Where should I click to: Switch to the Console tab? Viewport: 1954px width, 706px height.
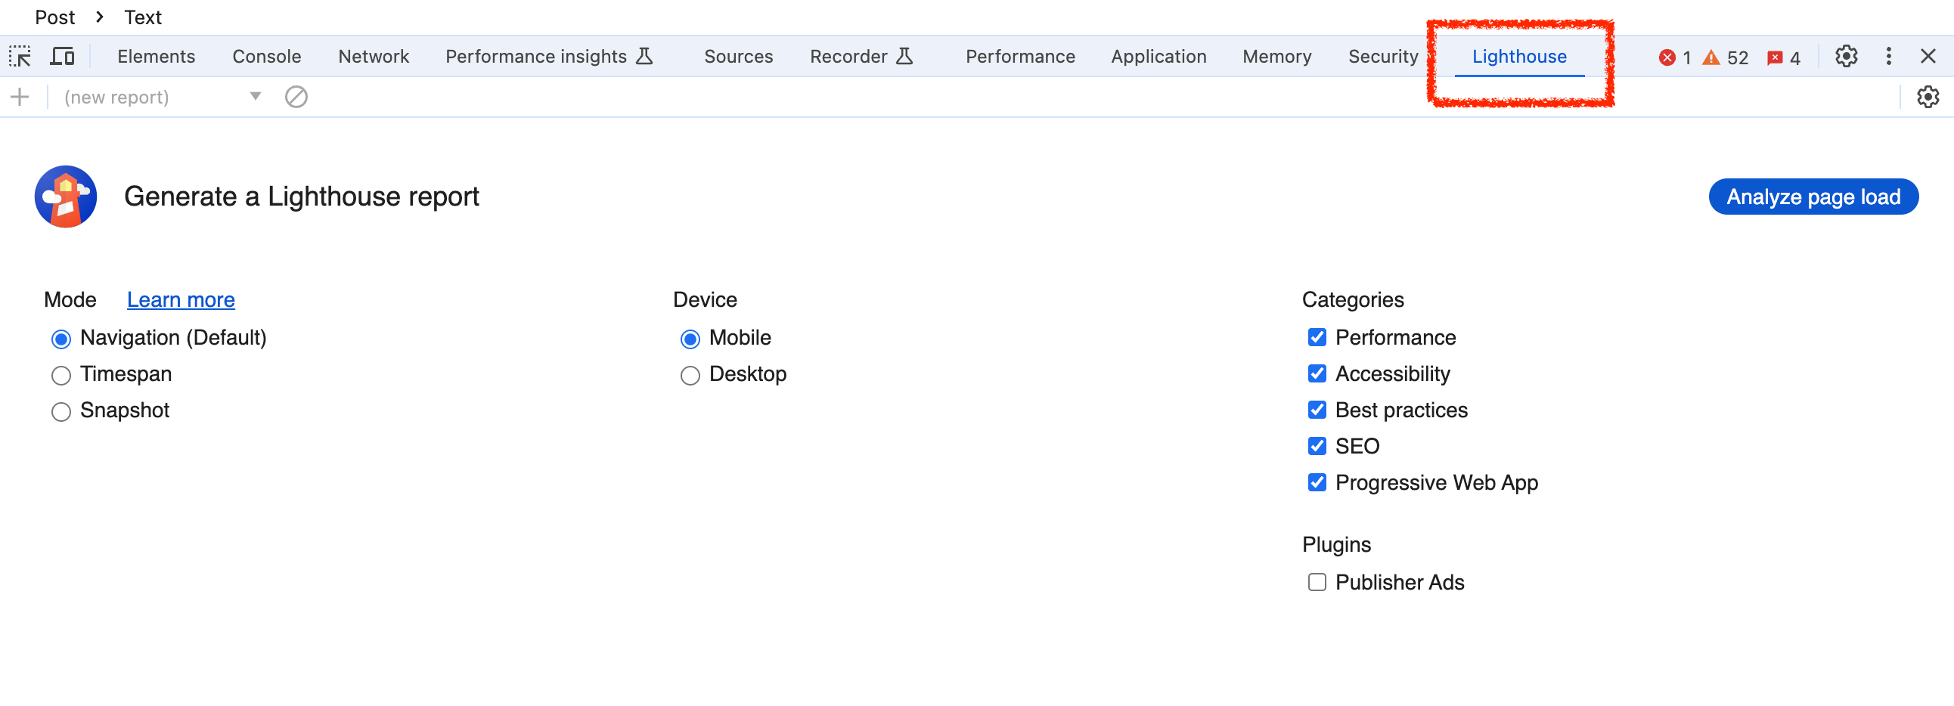(266, 57)
